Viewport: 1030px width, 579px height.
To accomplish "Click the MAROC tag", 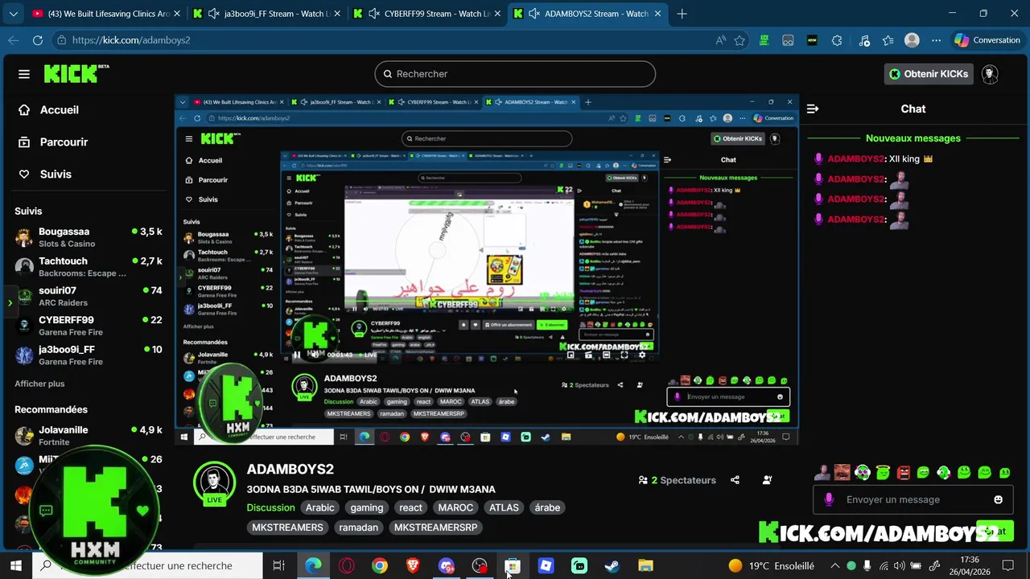I will click(x=455, y=507).
